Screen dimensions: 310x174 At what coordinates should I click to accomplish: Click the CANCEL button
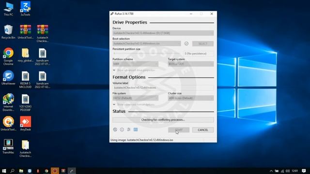203,130
